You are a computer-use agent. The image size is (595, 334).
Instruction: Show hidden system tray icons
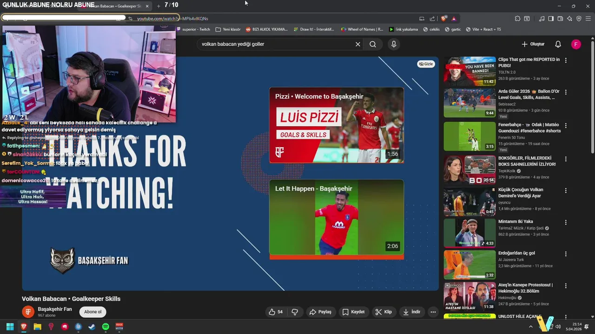[531, 327]
